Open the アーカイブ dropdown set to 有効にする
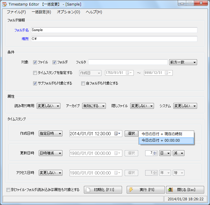This screenshot has height=205, width=210. point(94,106)
